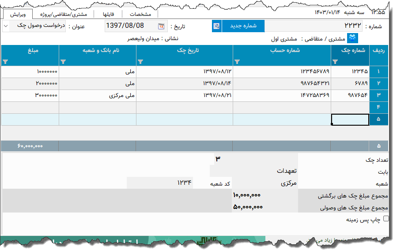This screenshot has width=393, height=250.
Task: Enable the چاپ پس زمینه checkbox
Action: coord(386,219)
